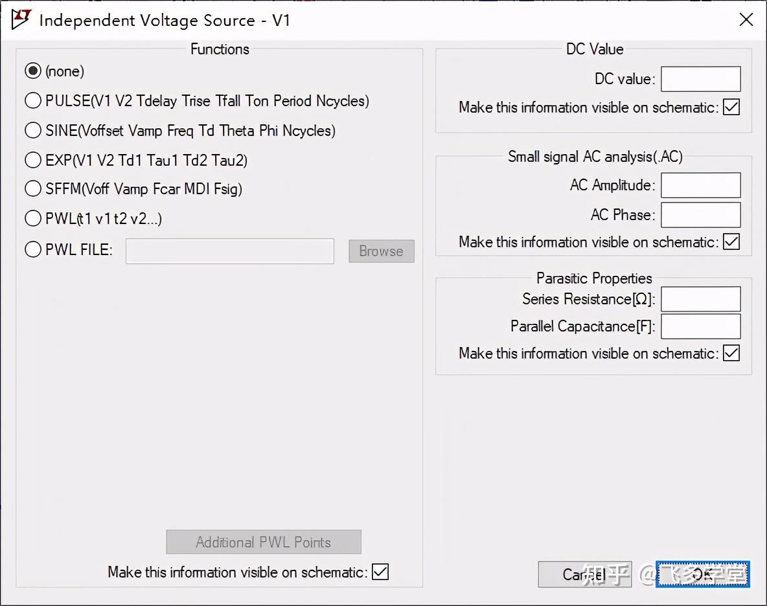767x606 pixels.
Task: Click the Series Resistance input field
Action: click(700, 299)
